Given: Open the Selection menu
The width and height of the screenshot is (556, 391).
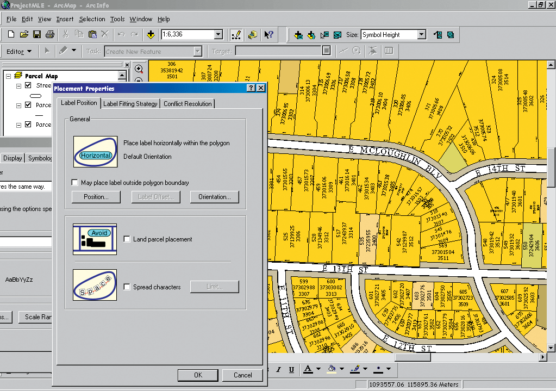Looking at the screenshot, I should (92, 19).
